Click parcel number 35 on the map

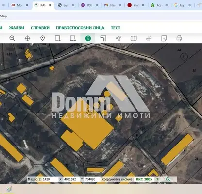tap(194, 70)
